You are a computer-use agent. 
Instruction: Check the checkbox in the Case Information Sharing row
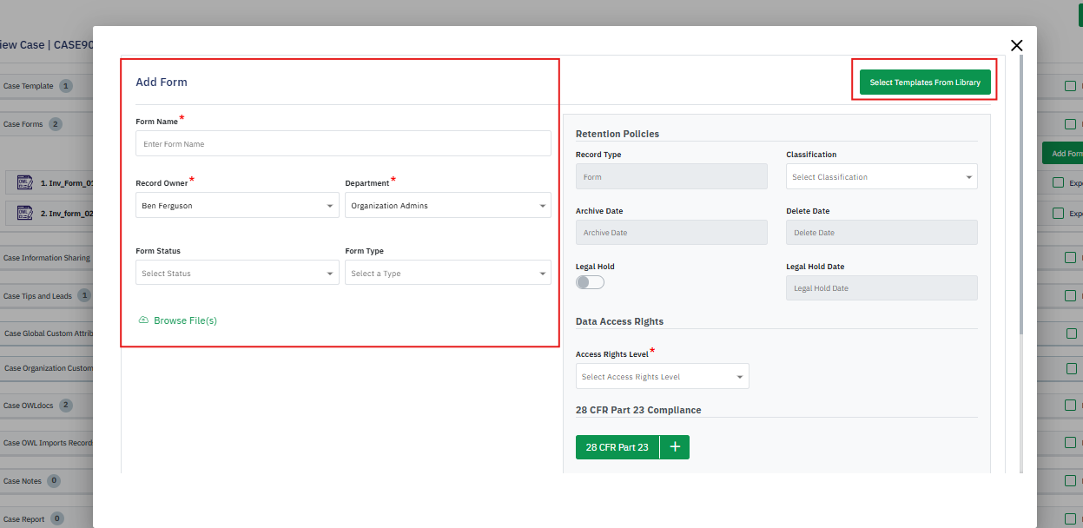click(x=1071, y=258)
